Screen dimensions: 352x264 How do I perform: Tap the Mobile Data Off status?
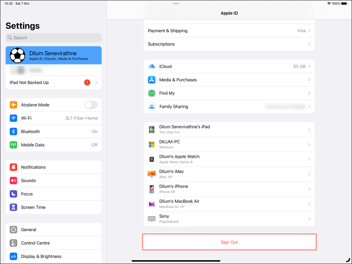95,145
